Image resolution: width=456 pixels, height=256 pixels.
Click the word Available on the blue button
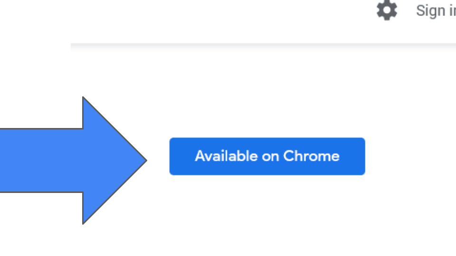click(x=226, y=156)
